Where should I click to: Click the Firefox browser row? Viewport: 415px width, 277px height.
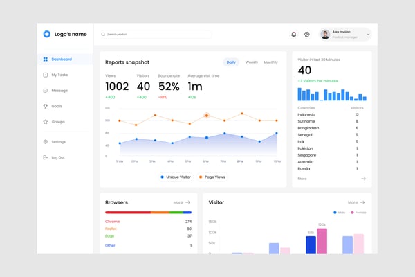click(x=148, y=229)
